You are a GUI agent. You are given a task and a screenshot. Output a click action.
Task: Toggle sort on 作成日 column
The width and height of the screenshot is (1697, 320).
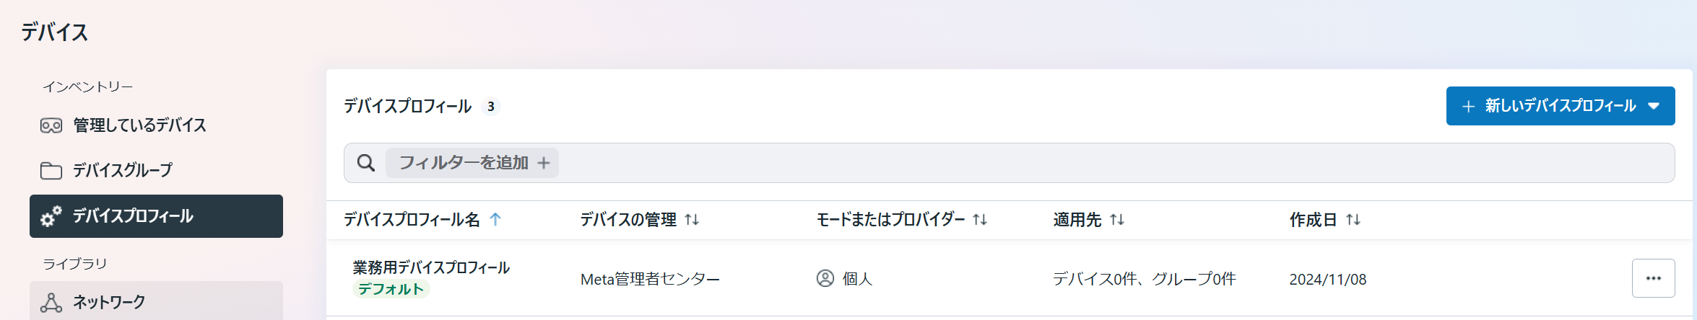[x=1353, y=220]
